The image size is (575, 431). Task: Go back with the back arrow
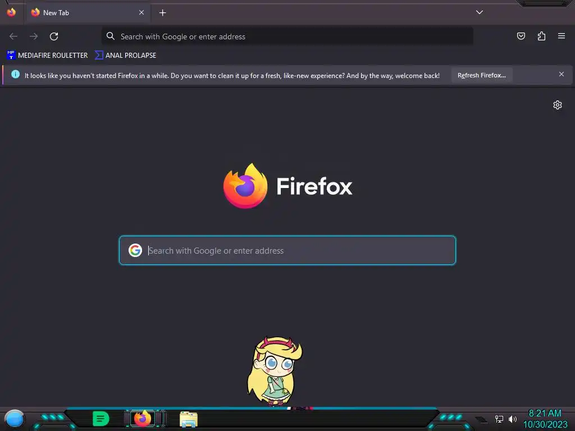[13, 36]
